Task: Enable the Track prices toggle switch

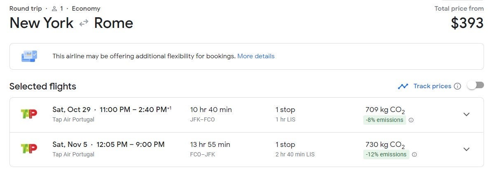Action: [475, 85]
